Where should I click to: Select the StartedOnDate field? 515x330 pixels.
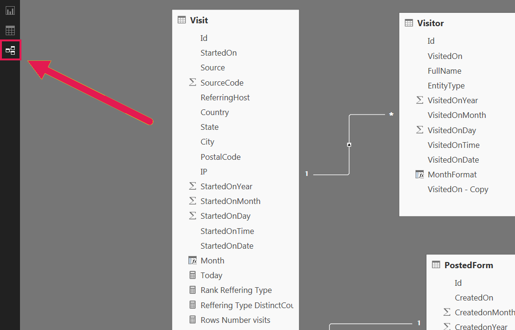227,246
